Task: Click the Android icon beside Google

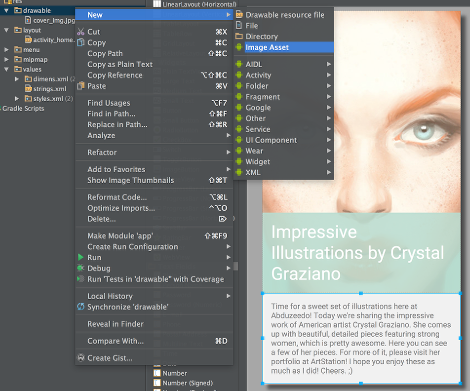Action: coord(239,108)
